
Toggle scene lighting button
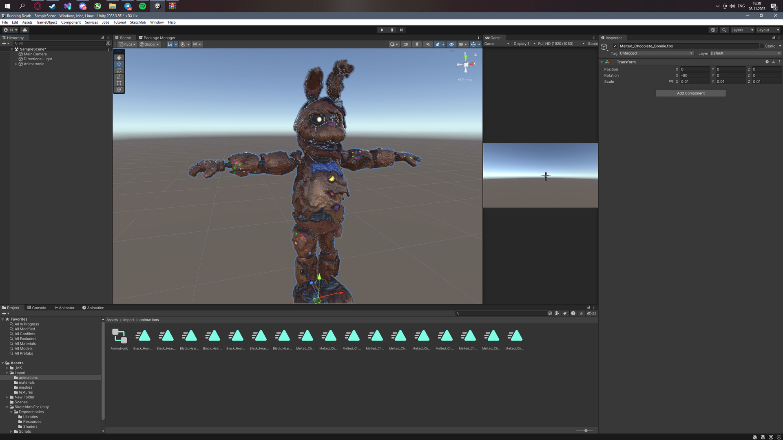pos(417,44)
